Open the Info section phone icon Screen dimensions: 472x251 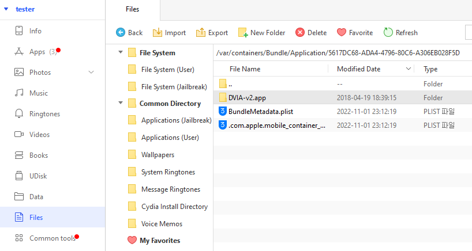pos(19,31)
